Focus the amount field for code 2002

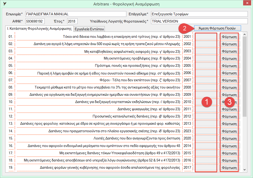[x=206, y=44]
